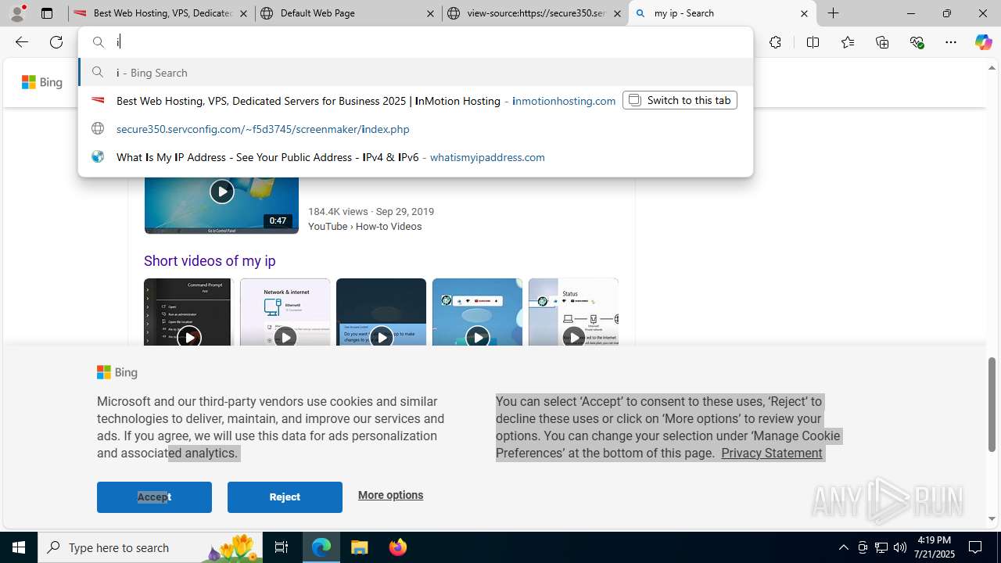Add a new tab with plus
Image resolution: width=1001 pixels, height=563 pixels.
pyautogui.click(x=834, y=13)
